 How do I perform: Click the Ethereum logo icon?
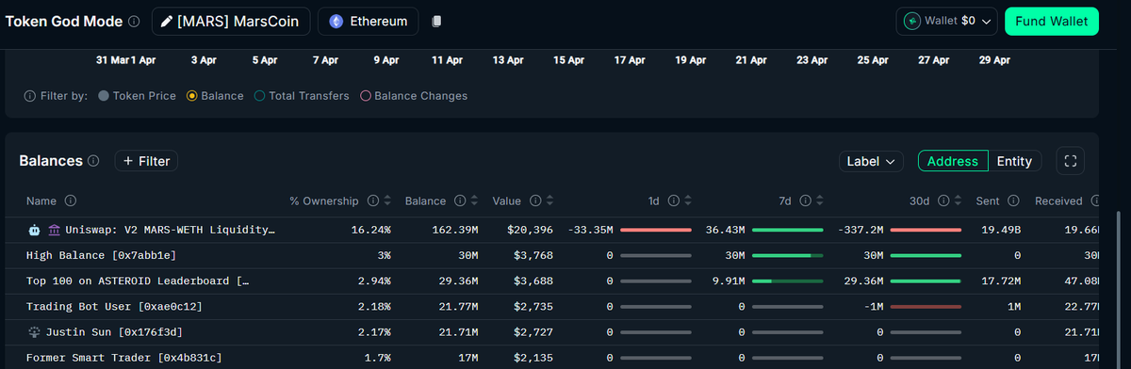coord(336,21)
